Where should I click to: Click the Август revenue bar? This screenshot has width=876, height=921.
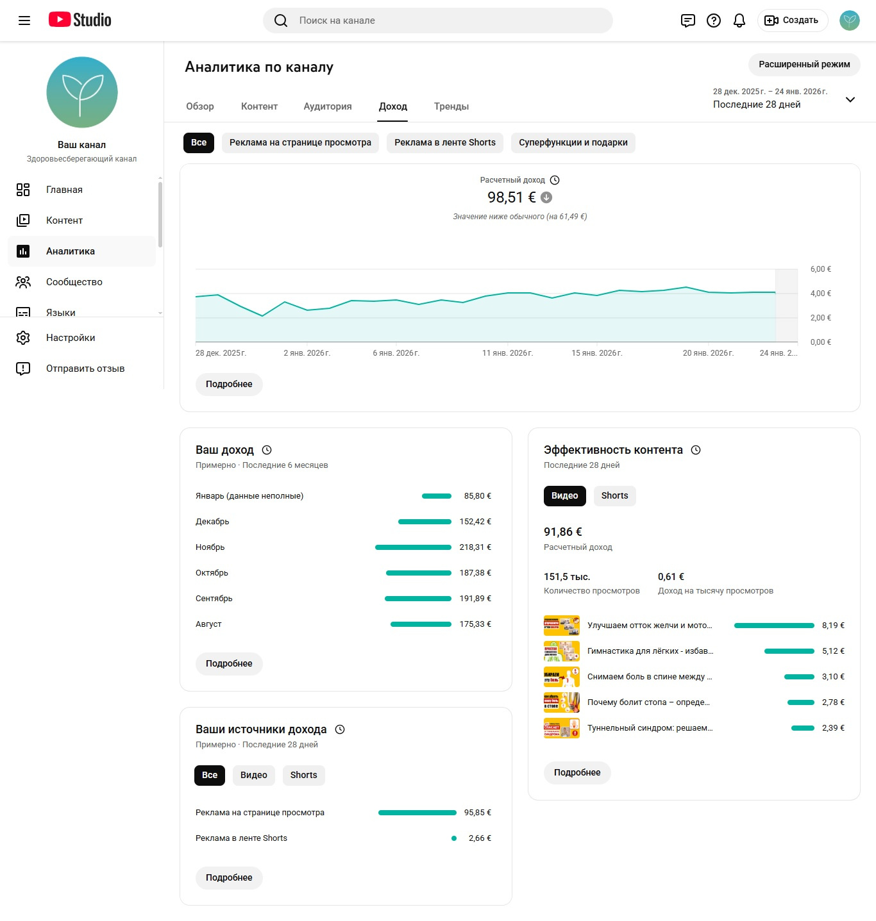coord(421,624)
